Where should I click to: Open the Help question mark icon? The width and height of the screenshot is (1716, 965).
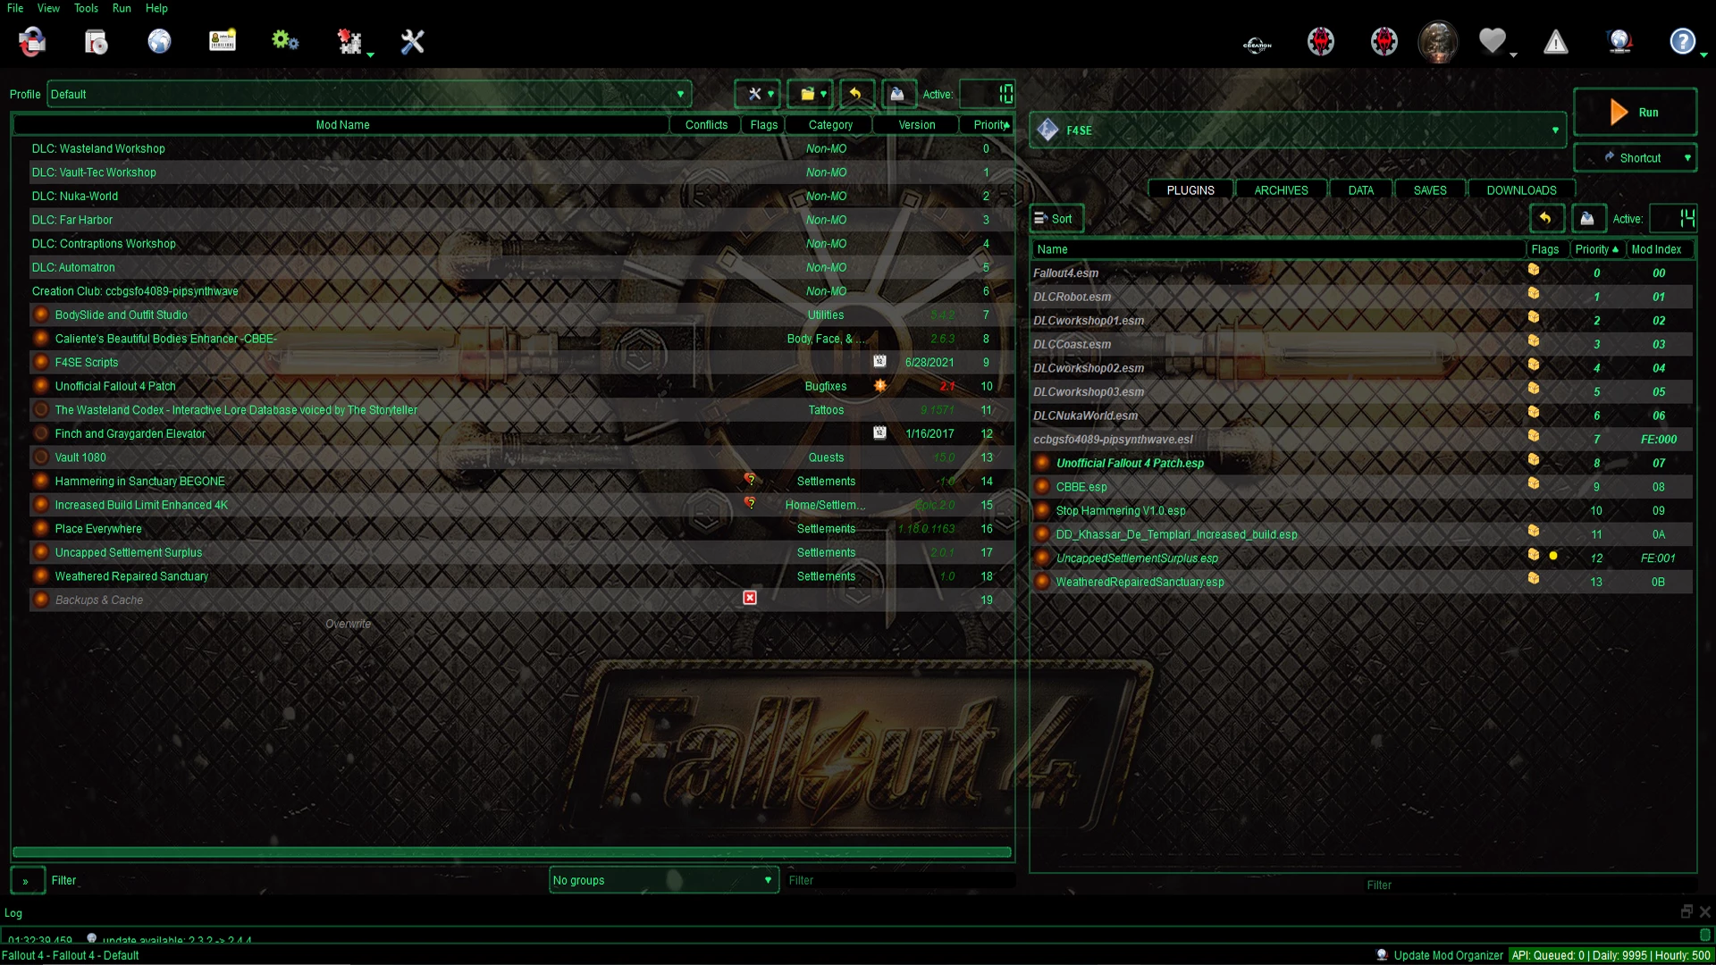(x=1682, y=41)
